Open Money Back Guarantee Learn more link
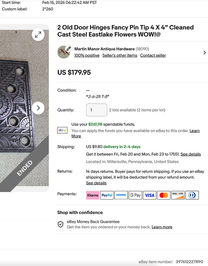The image size is (208, 266). click(162, 227)
